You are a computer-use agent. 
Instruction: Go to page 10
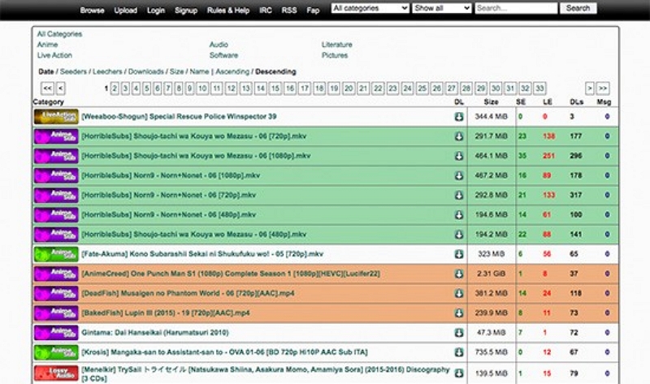(202, 88)
